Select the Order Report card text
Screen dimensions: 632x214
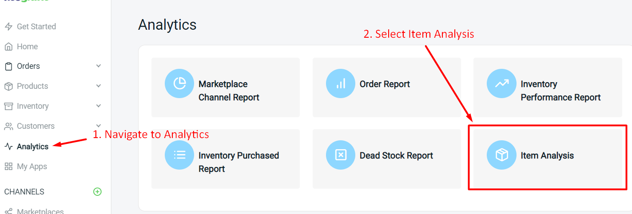(385, 84)
